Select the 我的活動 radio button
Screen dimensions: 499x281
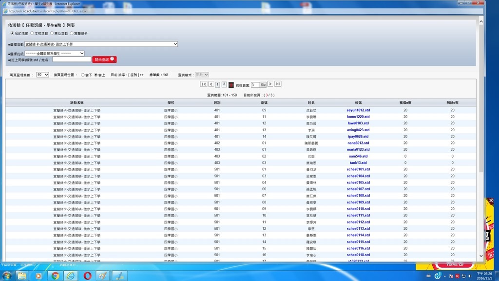[13, 34]
